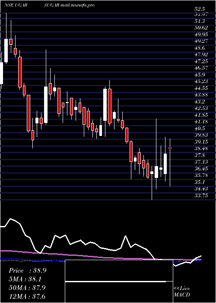
Task: Click the '<<Live' label
Action: (182, 288)
